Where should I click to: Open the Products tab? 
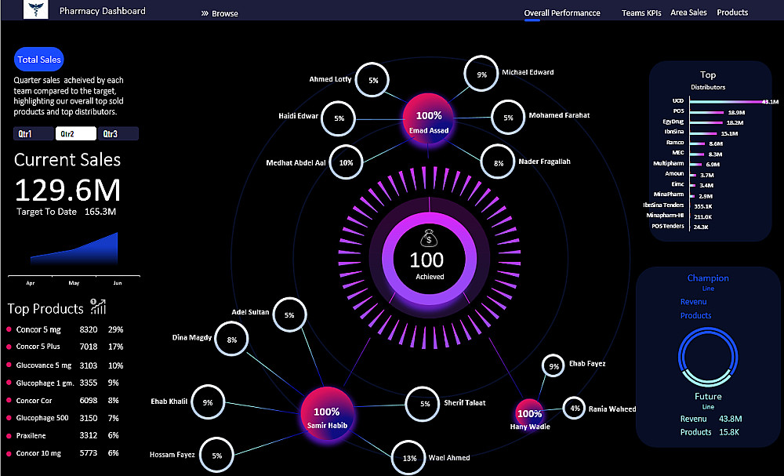point(732,13)
